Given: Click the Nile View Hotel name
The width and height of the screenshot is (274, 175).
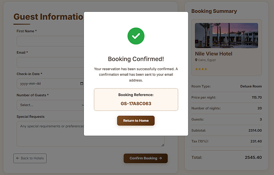Looking at the screenshot, I should click(x=213, y=54).
